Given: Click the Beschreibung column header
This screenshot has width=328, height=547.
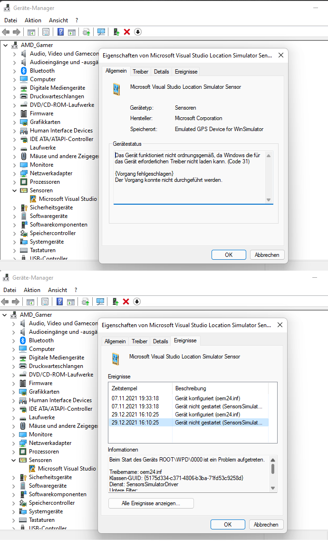Looking at the screenshot, I should (x=220, y=388).
